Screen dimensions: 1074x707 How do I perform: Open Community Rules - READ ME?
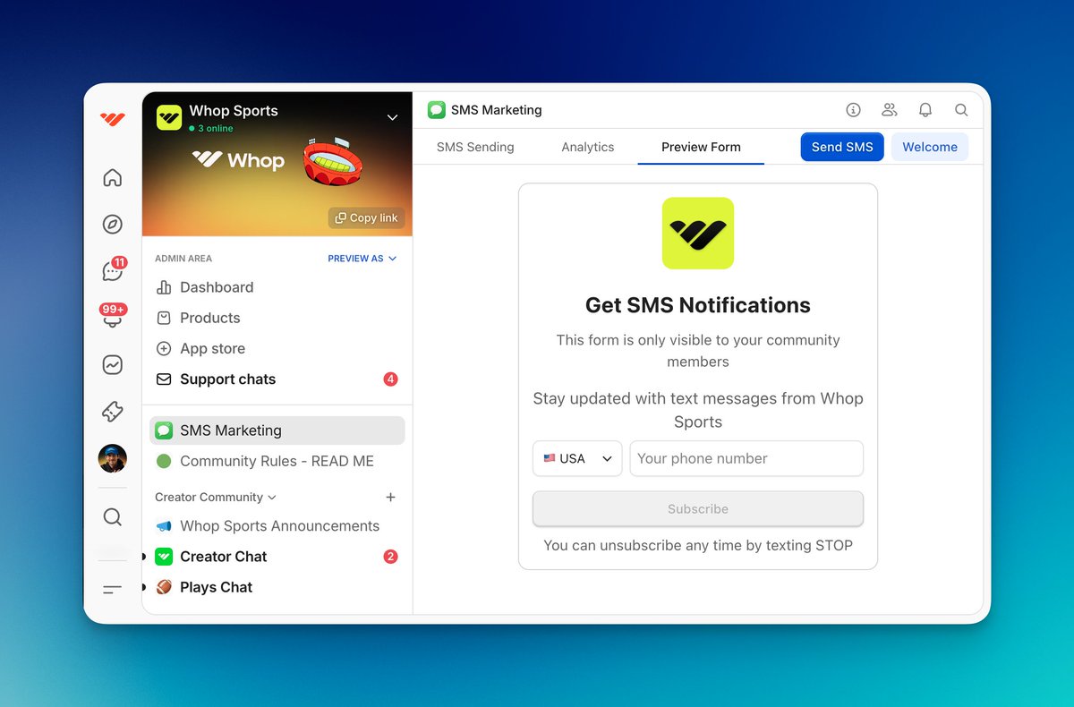coord(277,461)
